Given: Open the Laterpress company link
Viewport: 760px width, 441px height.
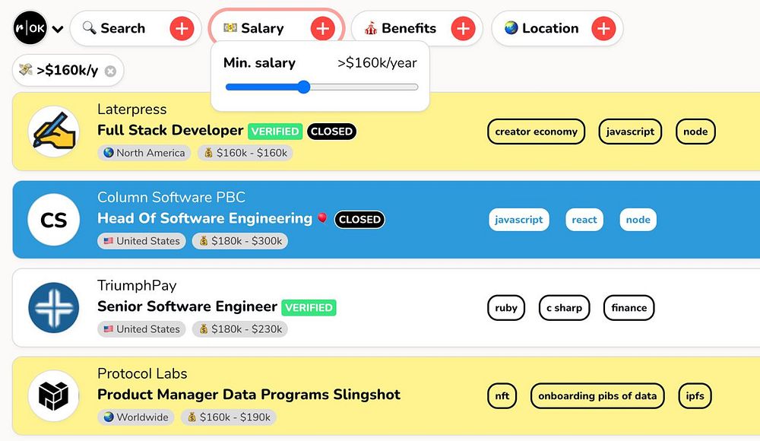Looking at the screenshot, I should coord(131,109).
